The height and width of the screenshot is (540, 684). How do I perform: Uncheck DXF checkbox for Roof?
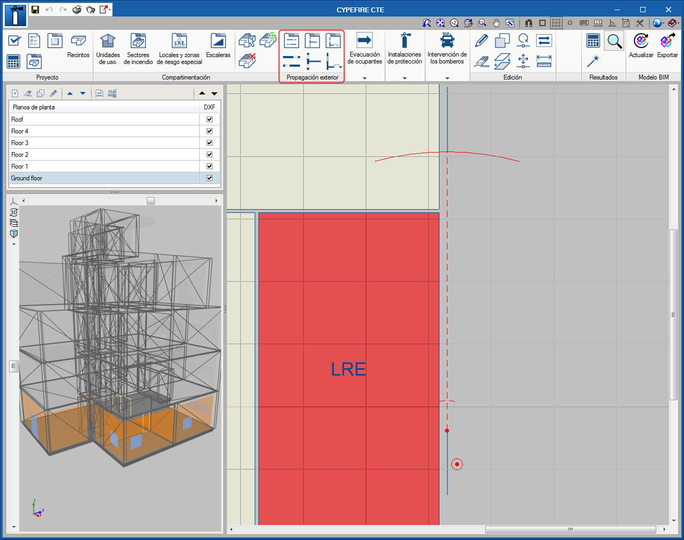click(209, 120)
